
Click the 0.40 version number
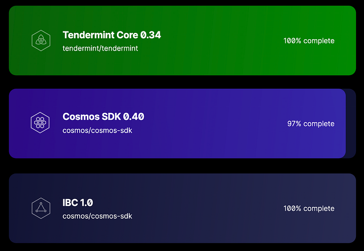[134, 117]
